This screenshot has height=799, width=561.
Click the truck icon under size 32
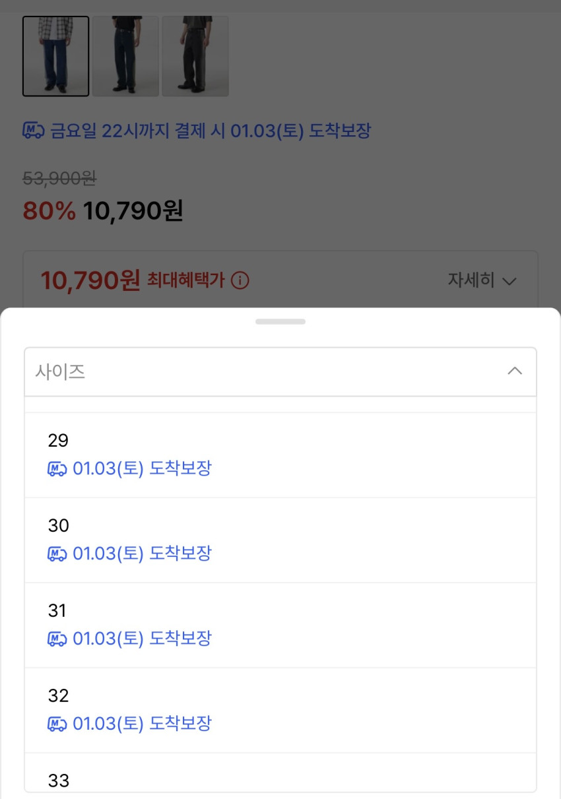57,724
